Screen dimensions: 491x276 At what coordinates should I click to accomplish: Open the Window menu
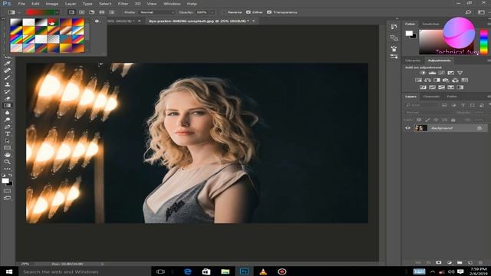172,4
